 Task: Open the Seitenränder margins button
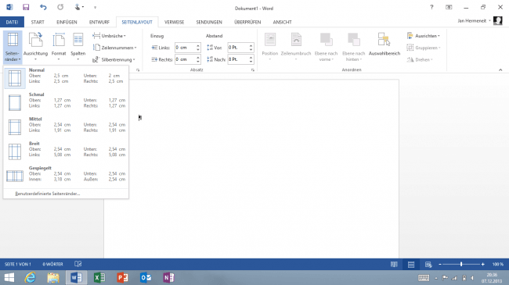[x=13, y=47]
